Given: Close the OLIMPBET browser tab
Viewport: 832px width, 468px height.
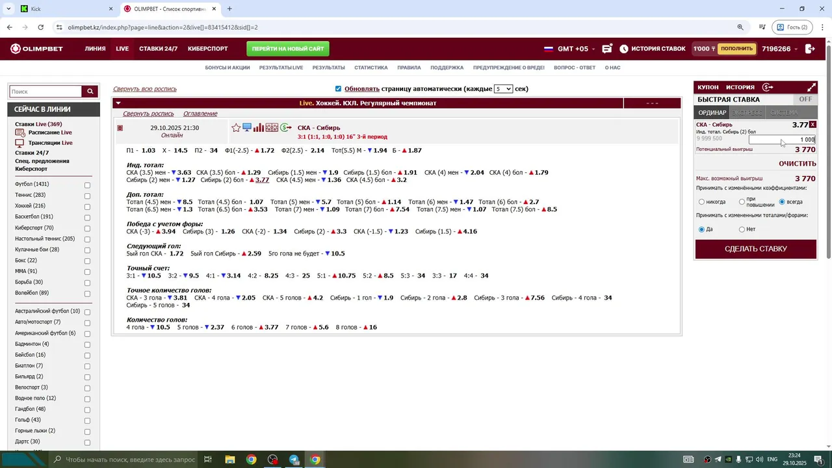Looking at the screenshot, I should point(214,9).
